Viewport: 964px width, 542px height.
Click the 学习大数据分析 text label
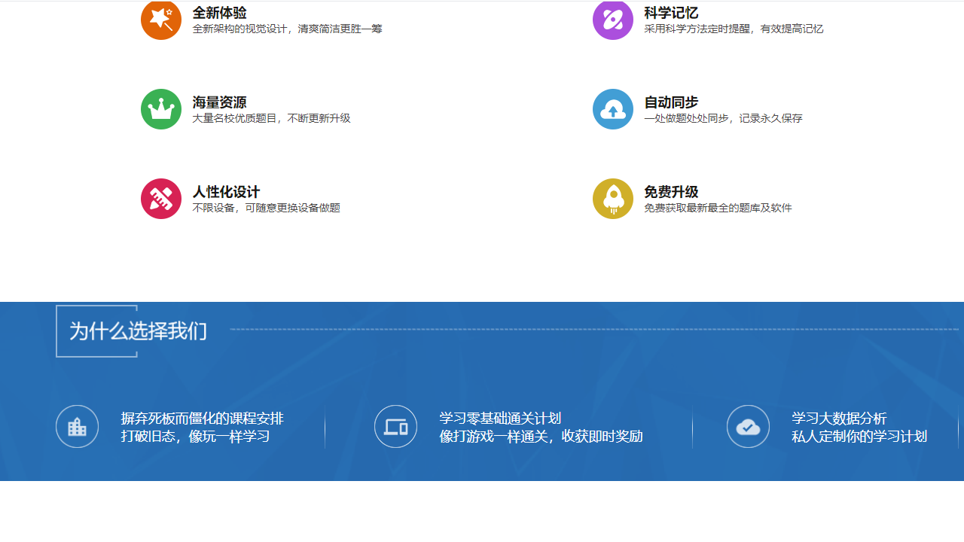[x=838, y=419]
